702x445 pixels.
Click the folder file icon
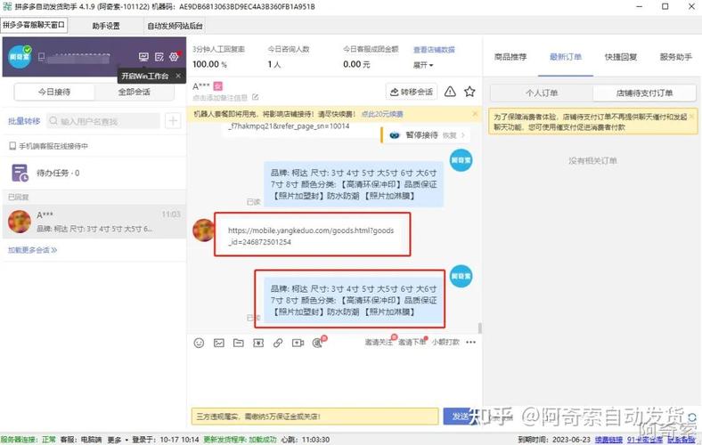pos(238,343)
